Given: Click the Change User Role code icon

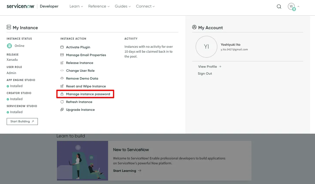Looking at the screenshot, I should (x=62, y=71).
